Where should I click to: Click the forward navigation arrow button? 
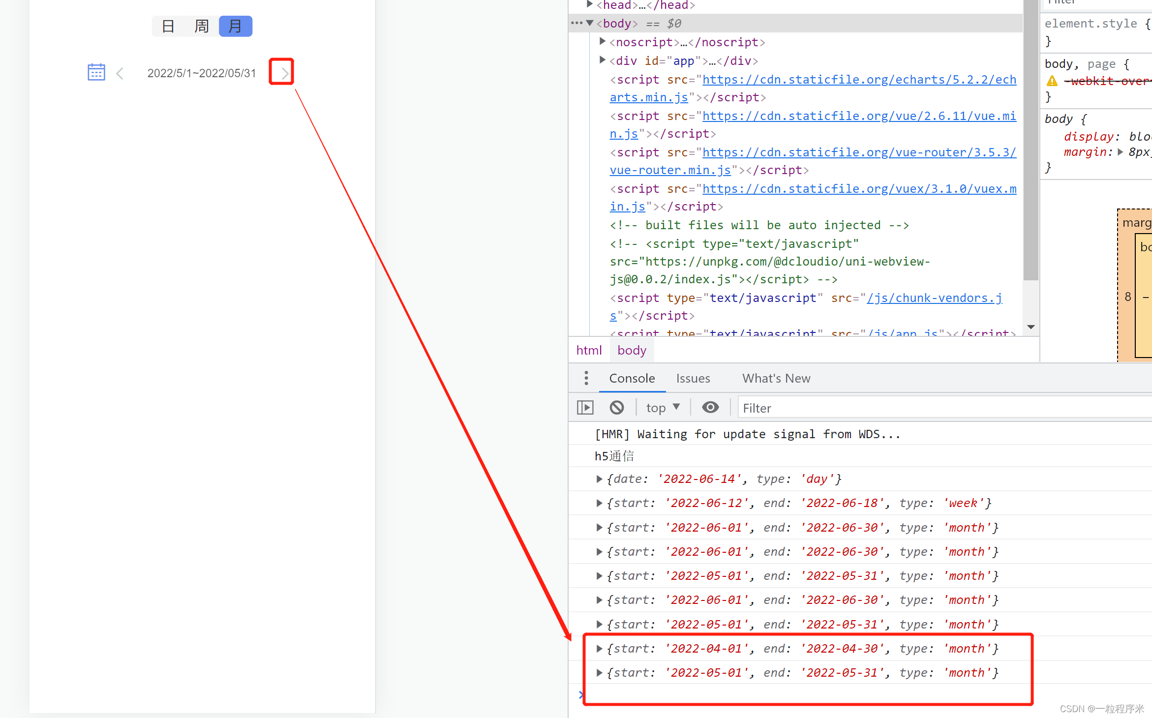pyautogui.click(x=283, y=74)
